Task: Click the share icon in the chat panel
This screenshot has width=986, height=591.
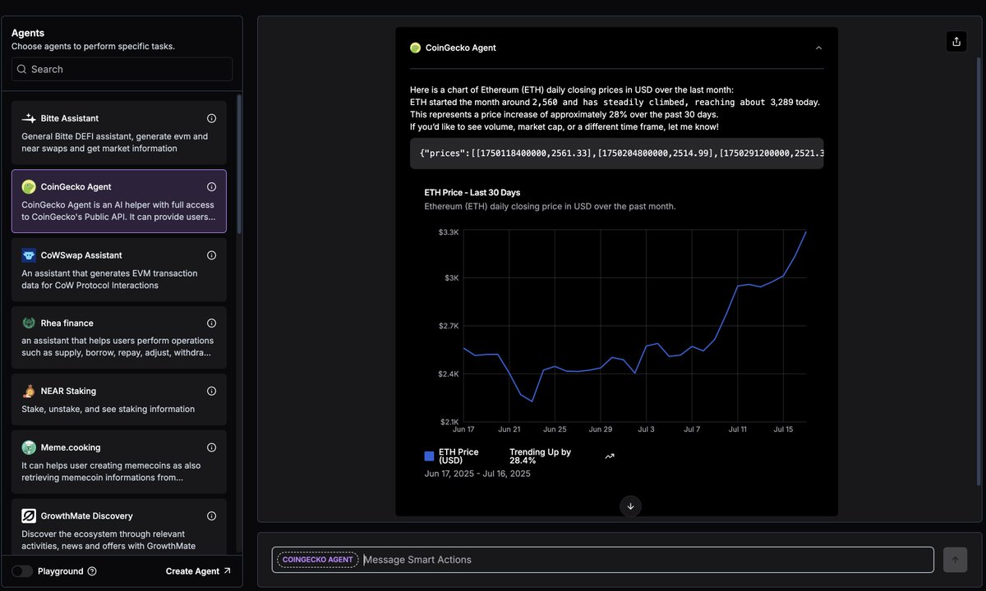Action: pos(956,41)
